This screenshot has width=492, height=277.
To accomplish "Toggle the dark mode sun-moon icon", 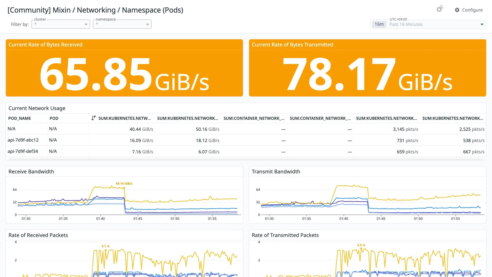I will point(440,9).
